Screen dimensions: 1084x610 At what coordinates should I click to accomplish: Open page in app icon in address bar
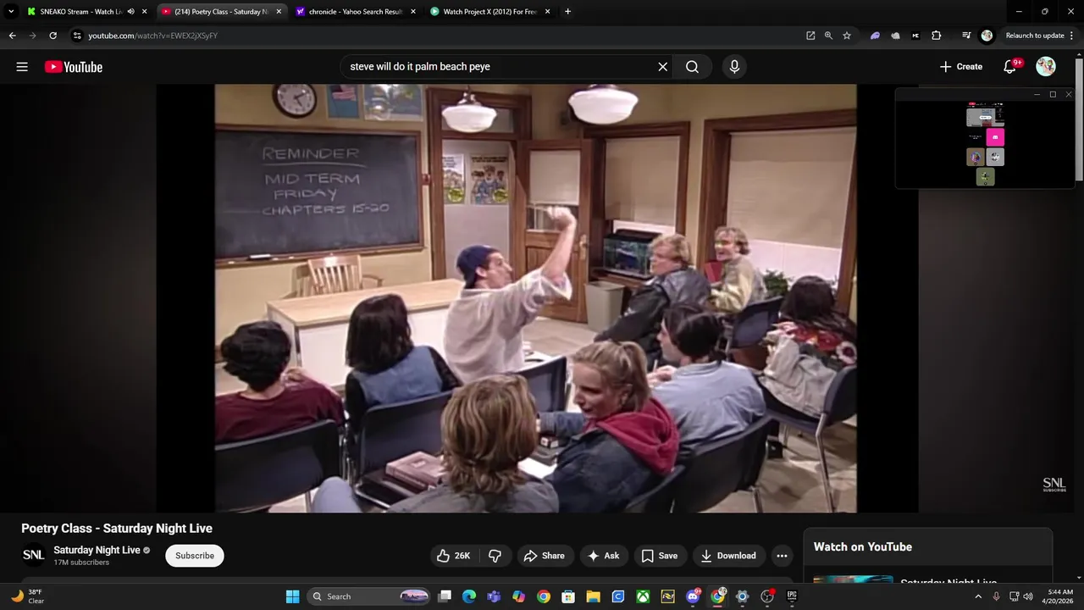click(x=810, y=36)
